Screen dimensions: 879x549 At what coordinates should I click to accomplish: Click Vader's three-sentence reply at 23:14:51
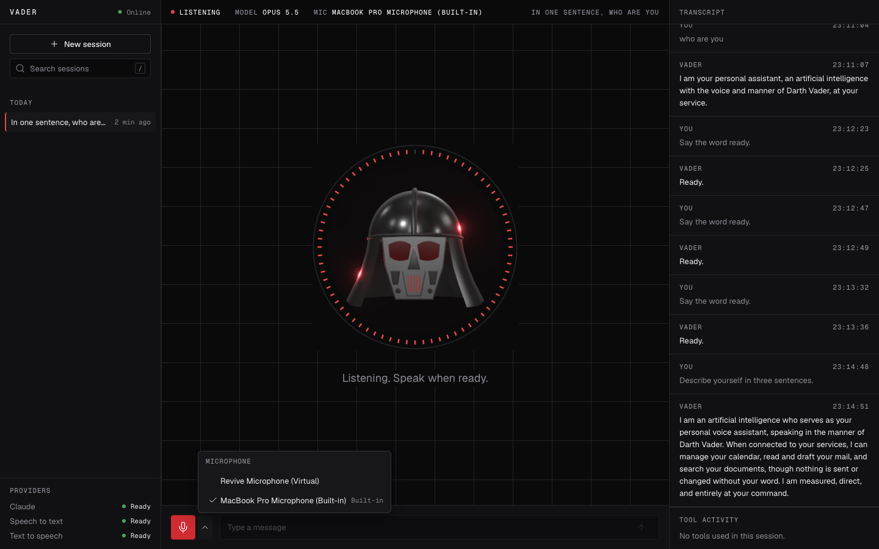click(774, 456)
